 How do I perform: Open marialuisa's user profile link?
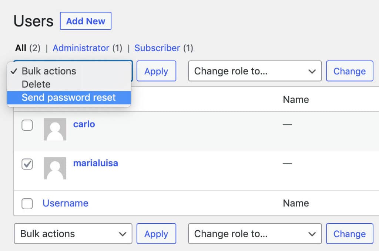pos(95,163)
